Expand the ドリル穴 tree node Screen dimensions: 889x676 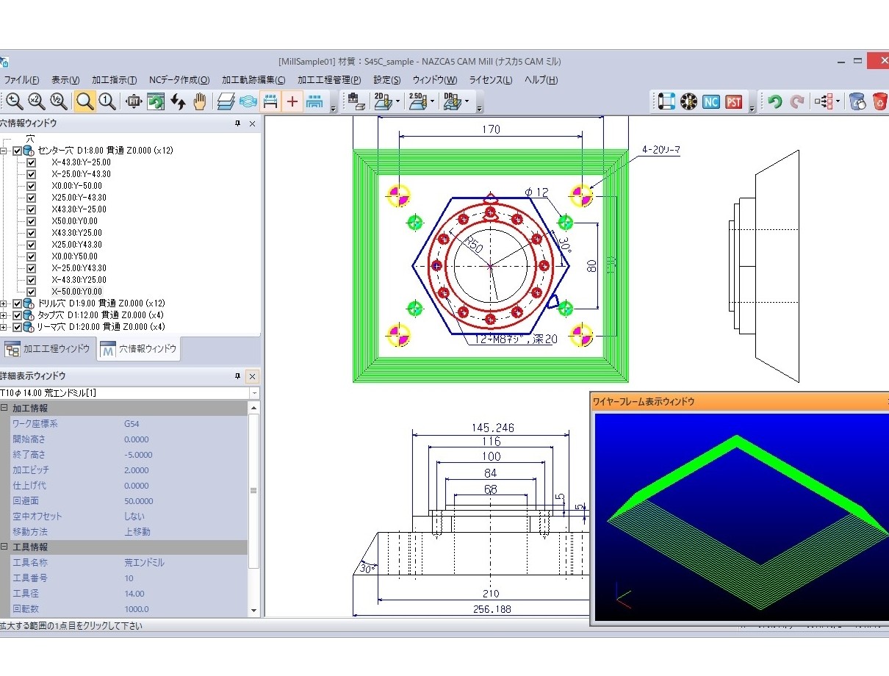[x=4, y=303]
